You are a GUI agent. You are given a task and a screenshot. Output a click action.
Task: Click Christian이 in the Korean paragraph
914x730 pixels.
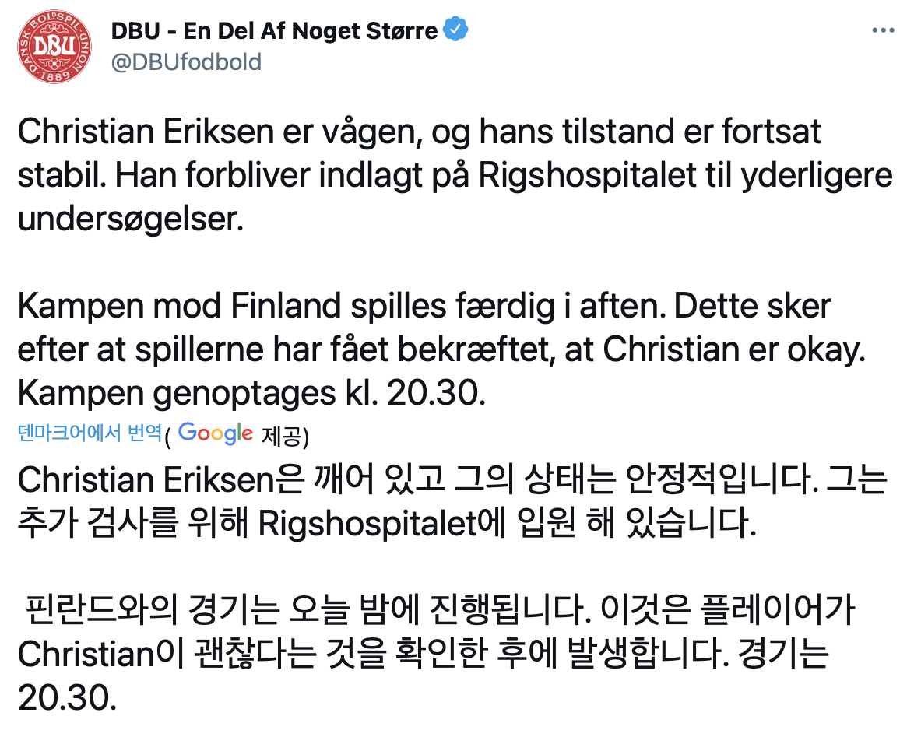point(101,654)
